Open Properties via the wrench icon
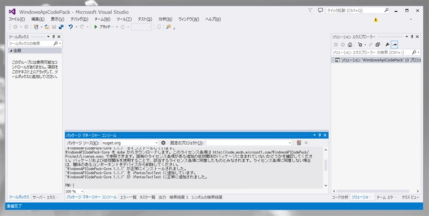 tap(387, 45)
